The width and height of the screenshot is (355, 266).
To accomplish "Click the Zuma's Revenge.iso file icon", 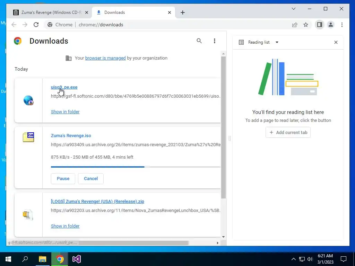I will [x=28, y=137].
